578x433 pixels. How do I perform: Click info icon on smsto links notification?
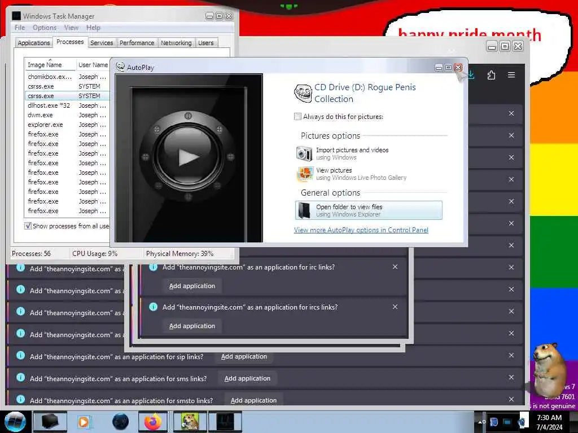click(21, 399)
